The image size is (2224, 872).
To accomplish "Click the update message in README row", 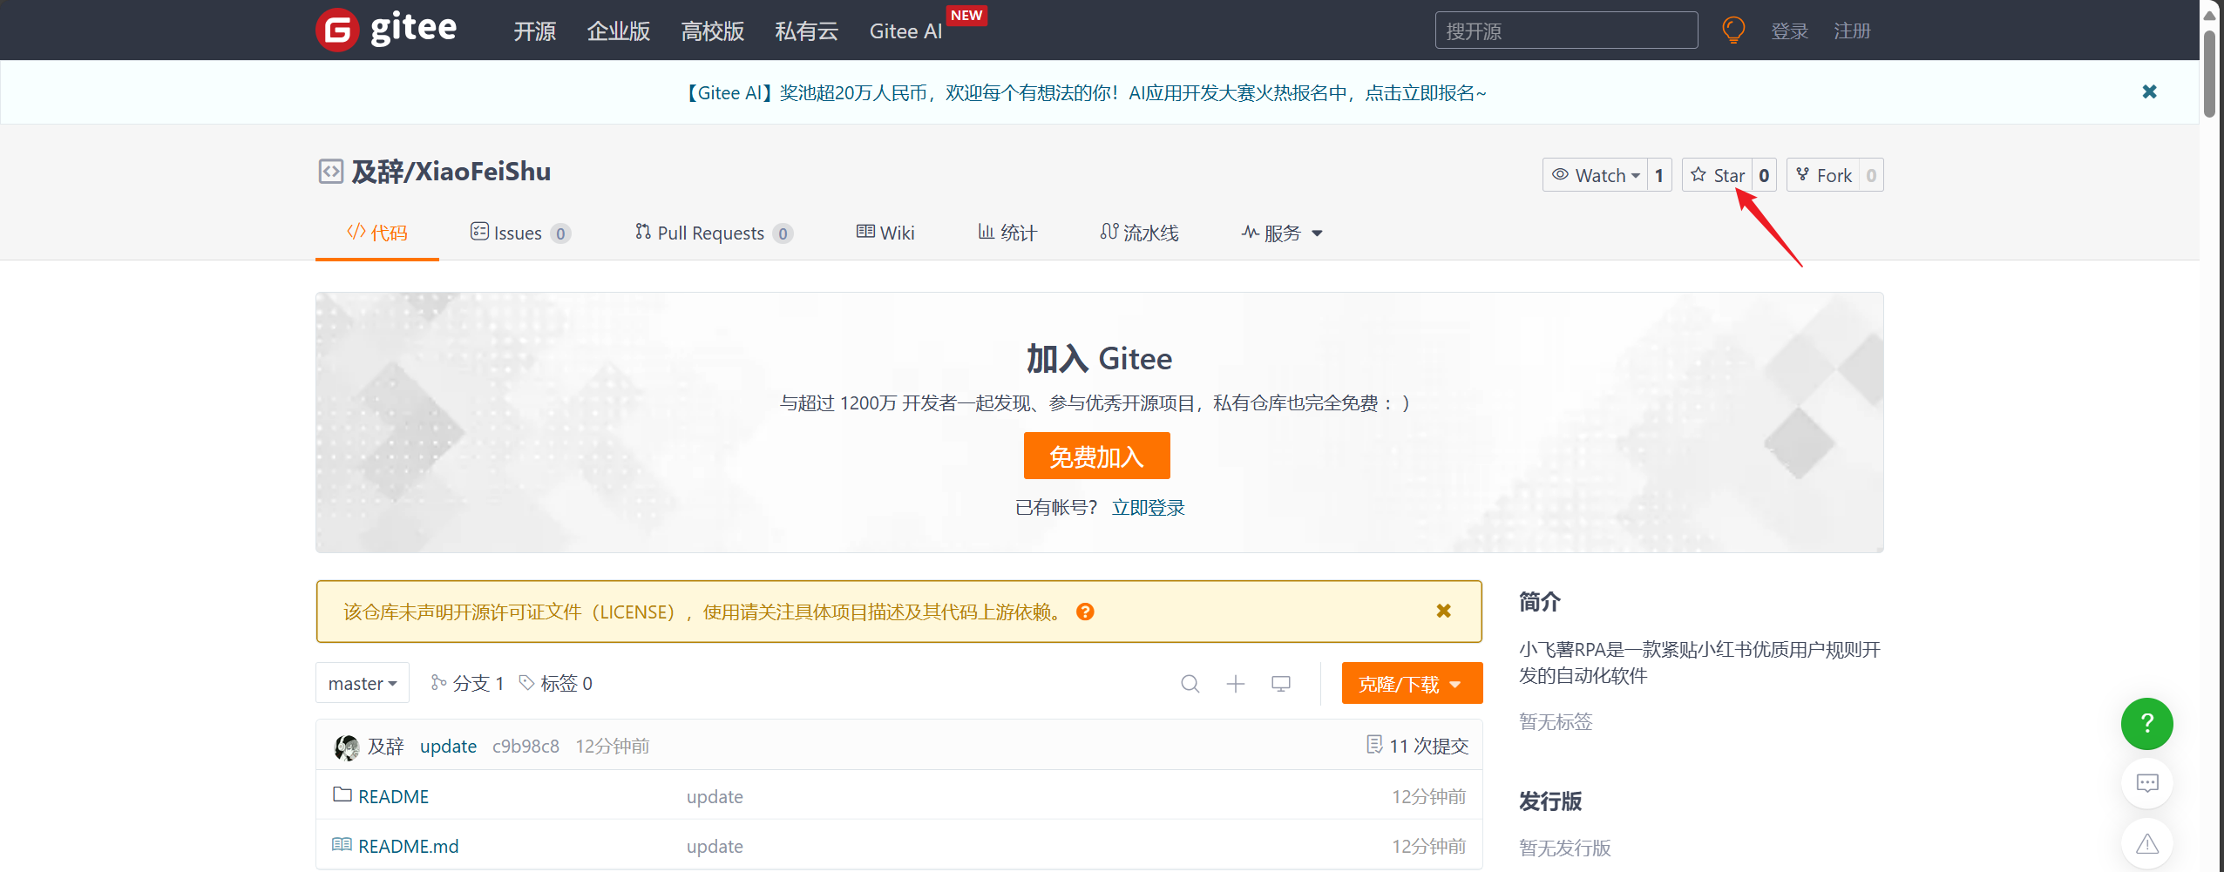I will [x=715, y=797].
